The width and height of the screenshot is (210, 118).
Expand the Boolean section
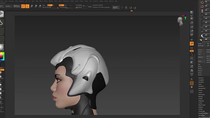[x=200, y=69]
